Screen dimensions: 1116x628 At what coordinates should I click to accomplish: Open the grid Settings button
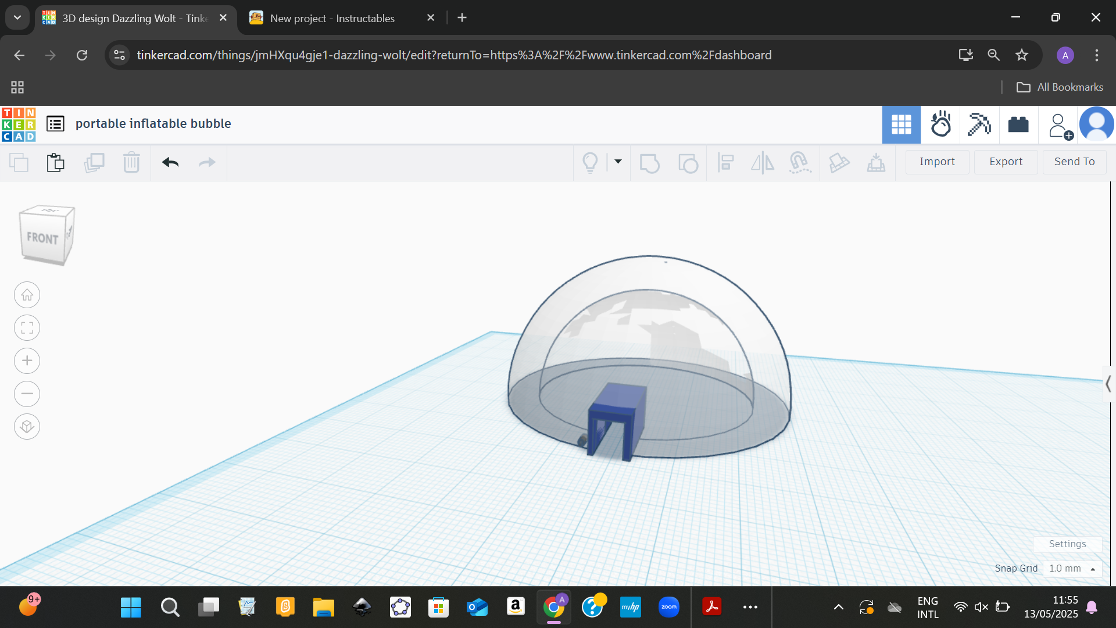(x=1067, y=544)
